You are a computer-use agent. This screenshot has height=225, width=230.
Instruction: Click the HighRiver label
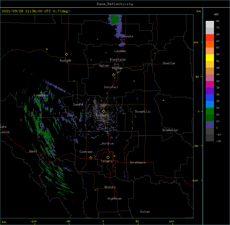pyautogui.click(x=115, y=199)
